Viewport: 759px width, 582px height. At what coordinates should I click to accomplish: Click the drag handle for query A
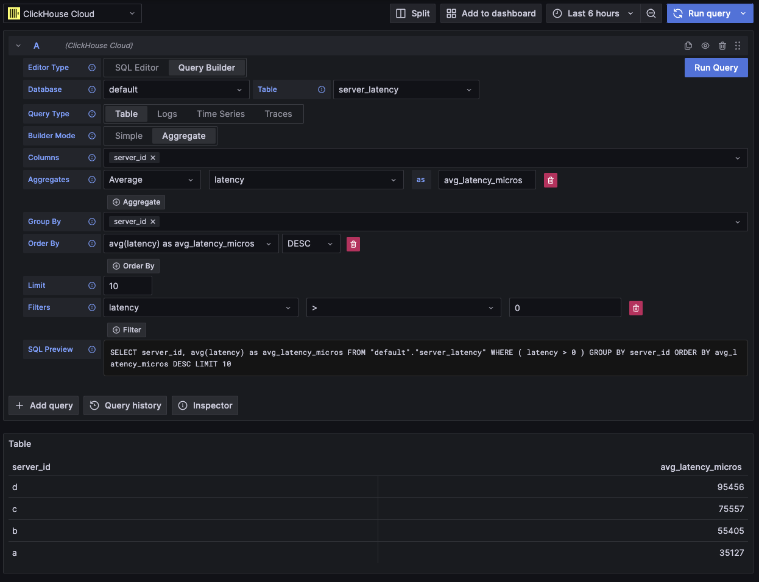coord(738,46)
